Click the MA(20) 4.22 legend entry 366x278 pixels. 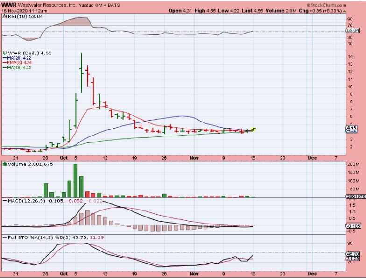click(17, 58)
